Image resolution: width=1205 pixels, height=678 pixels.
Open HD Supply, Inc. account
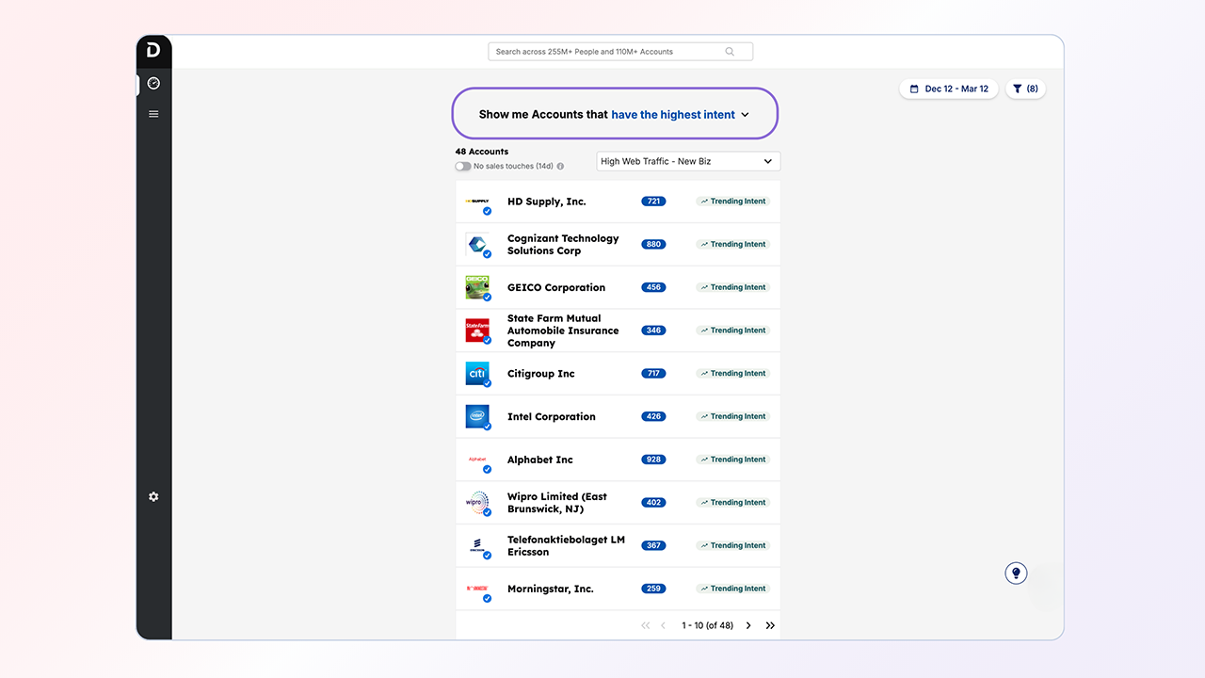click(547, 202)
